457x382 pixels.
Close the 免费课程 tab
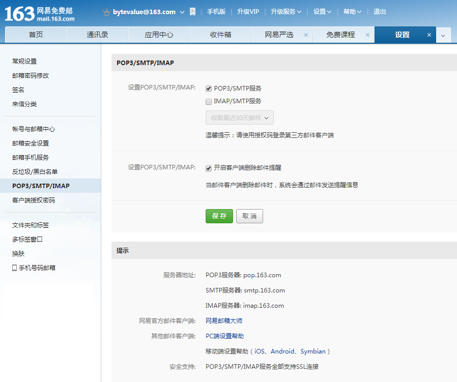click(367, 35)
